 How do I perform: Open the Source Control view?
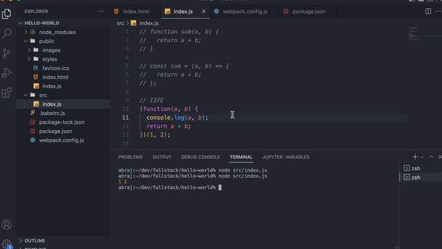[6, 53]
